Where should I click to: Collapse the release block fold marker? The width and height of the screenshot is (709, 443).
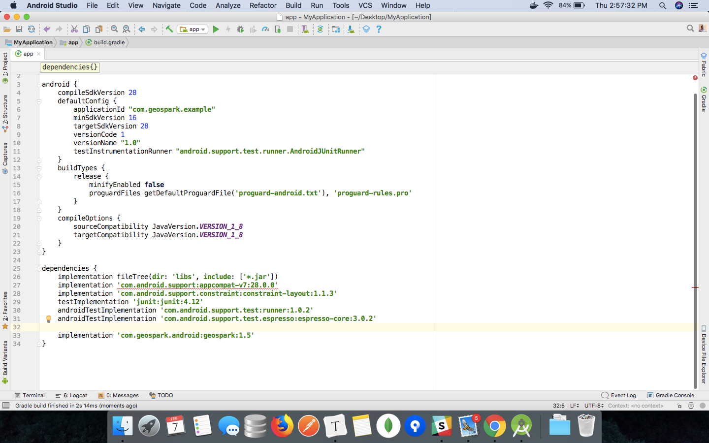(39, 177)
